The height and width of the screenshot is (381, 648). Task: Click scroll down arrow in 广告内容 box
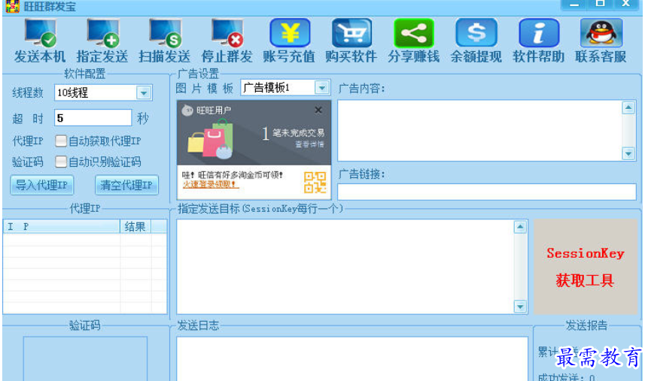[628, 154]
